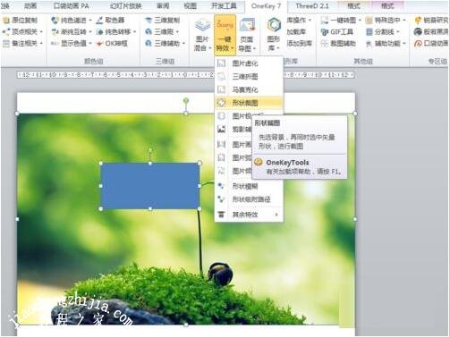Choose 三维折图 from the effects menu
This screenshot has width=450, height=338.
click(x=249, y=77)
